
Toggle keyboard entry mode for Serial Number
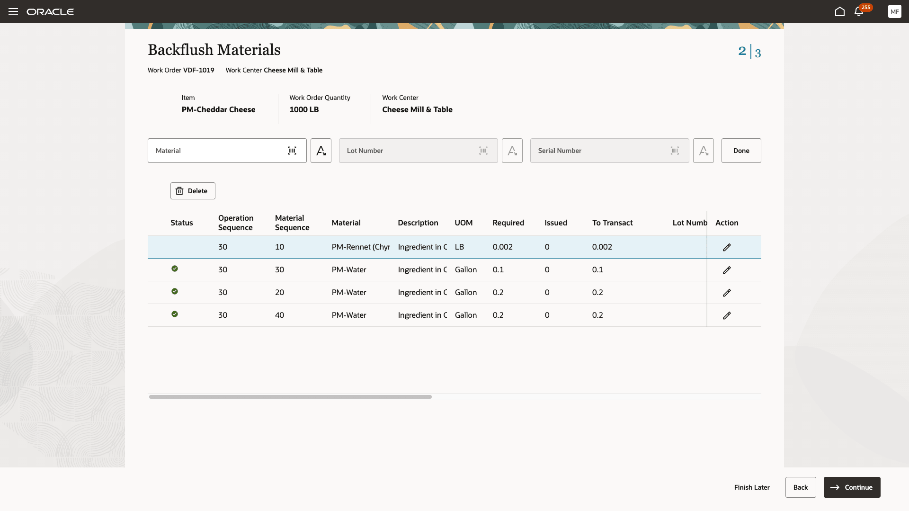click(x=703, y=150)
